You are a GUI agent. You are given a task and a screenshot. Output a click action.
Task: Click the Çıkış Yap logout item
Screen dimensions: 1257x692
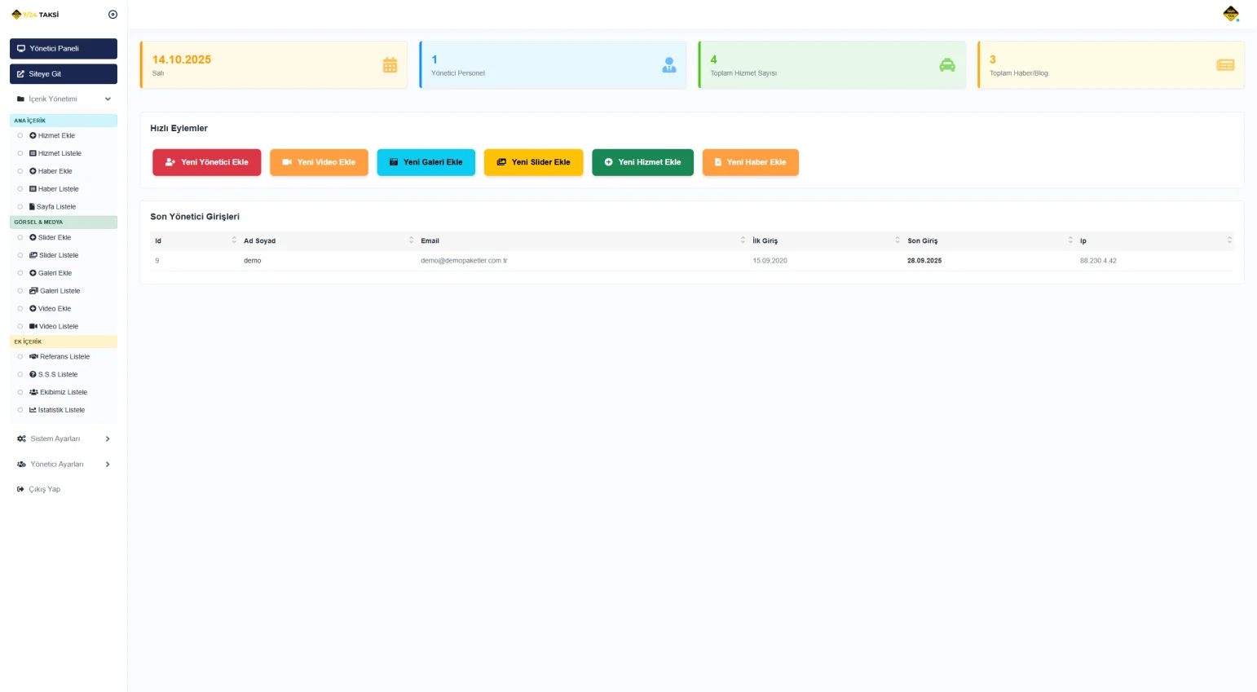[x=44, y=489]
